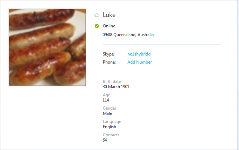Viewport: 239px width, 150px height.
Task: Click the Phone: field label
Action: (x=109, y=62)
